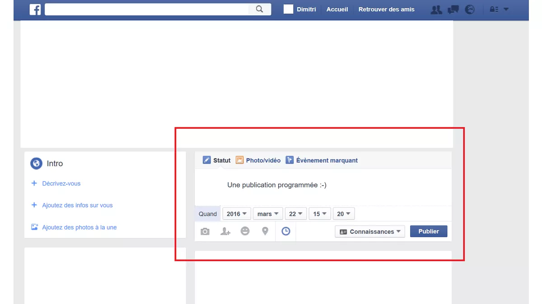Expand the hour dropdown showing 15
Image resolution: width=542 pixels, height=304 pixels.
click(319, 213)
